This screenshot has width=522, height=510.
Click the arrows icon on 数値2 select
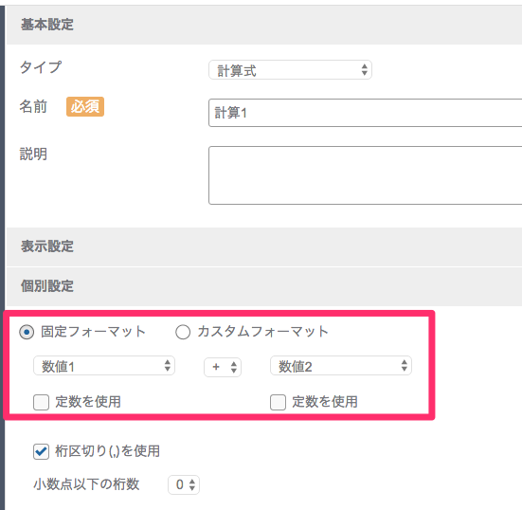pyautogui.click(x=405, y=366)
